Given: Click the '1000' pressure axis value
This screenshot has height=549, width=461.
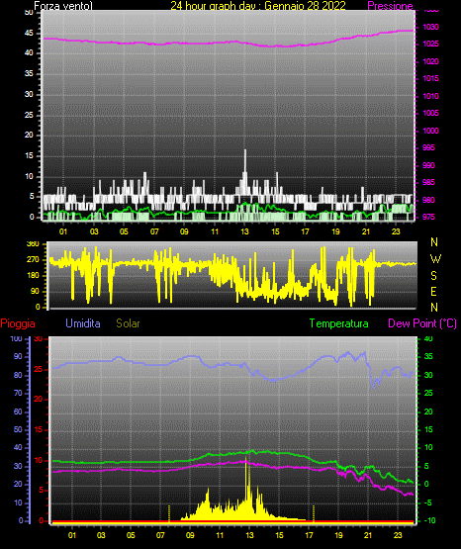Looking at the screenshot, I should (430, 131).
